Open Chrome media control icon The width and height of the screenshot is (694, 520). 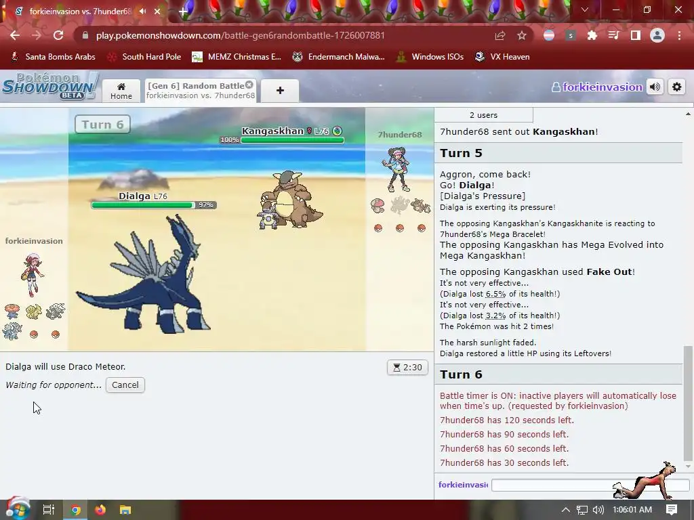(x=614, y=35)
